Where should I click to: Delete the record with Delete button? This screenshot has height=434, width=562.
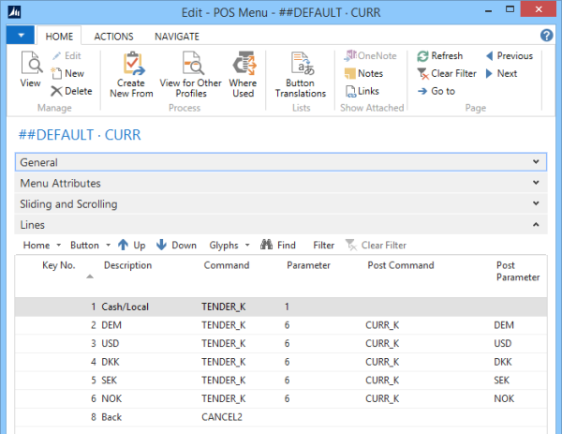[x=71, y=91]
